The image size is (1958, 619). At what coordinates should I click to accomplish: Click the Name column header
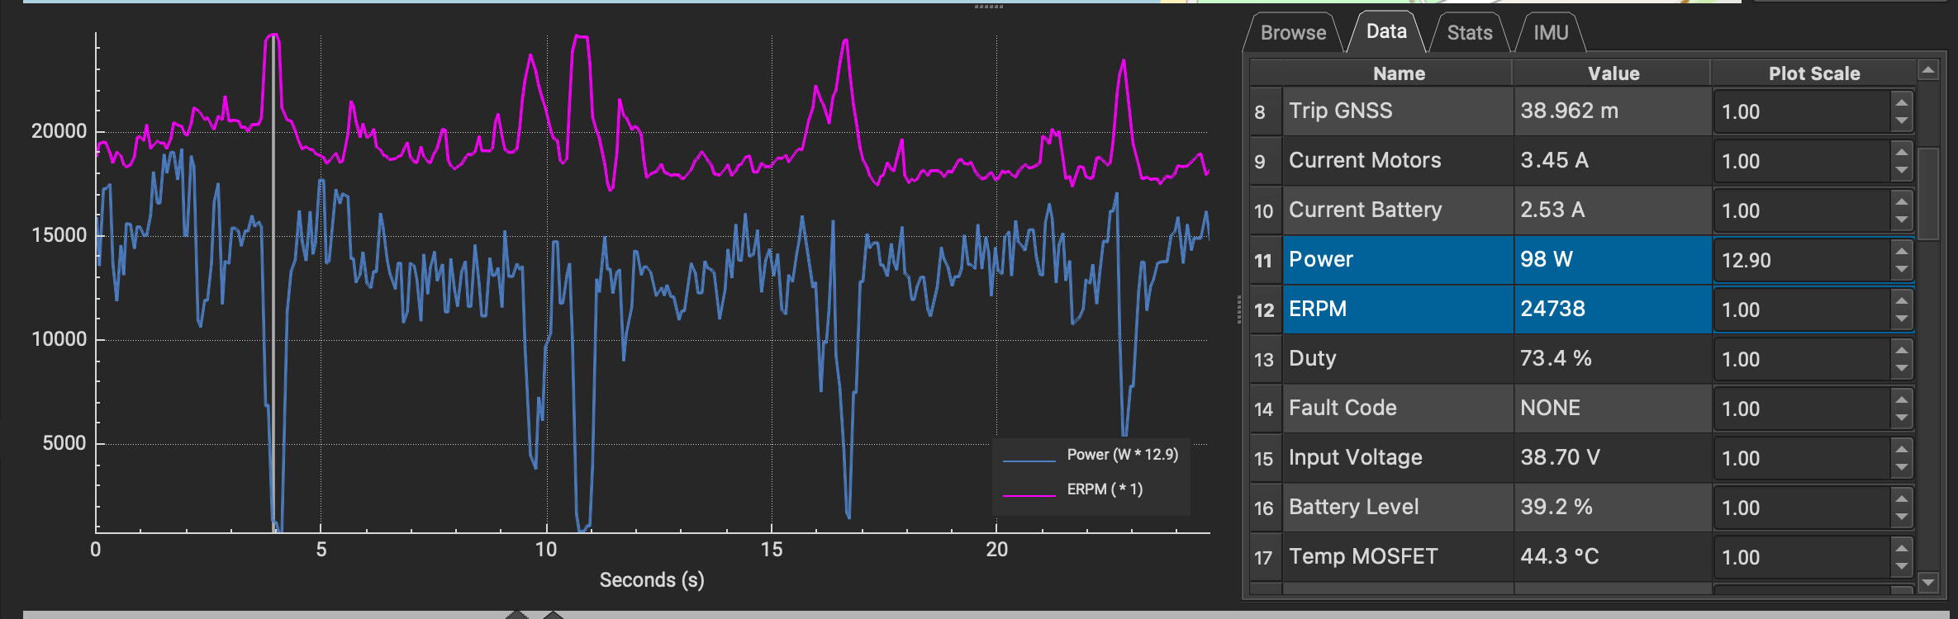[1398, 73]
